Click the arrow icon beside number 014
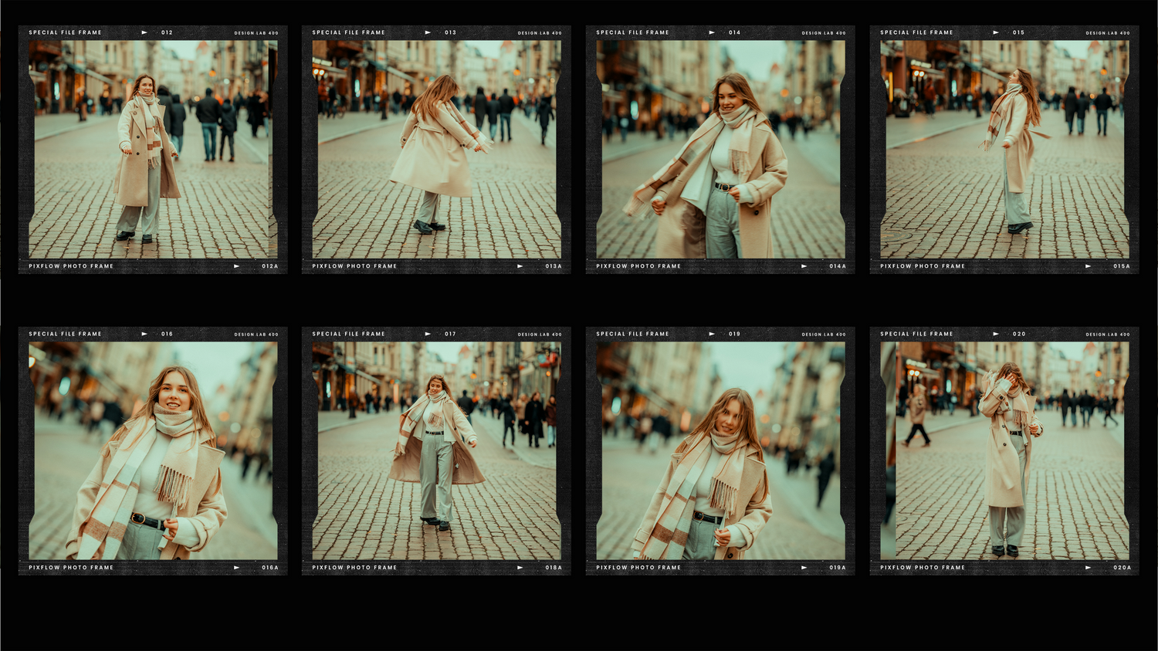Screen dimensions: 1158x651 click(712, 32)
